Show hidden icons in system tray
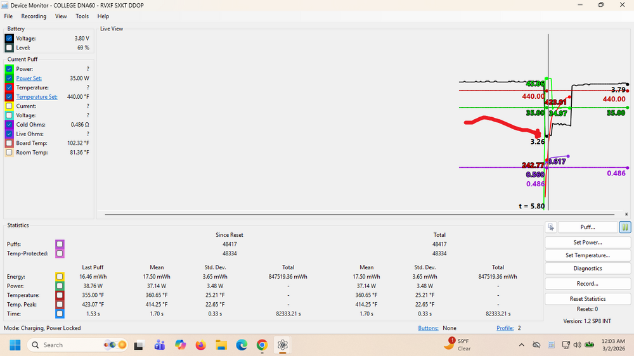 (522, 345)
